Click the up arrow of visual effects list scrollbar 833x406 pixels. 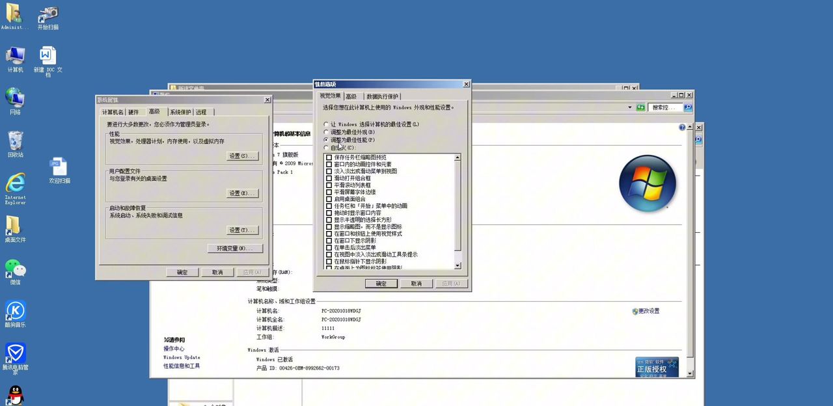pyautogui.click(x=457, y=157)
